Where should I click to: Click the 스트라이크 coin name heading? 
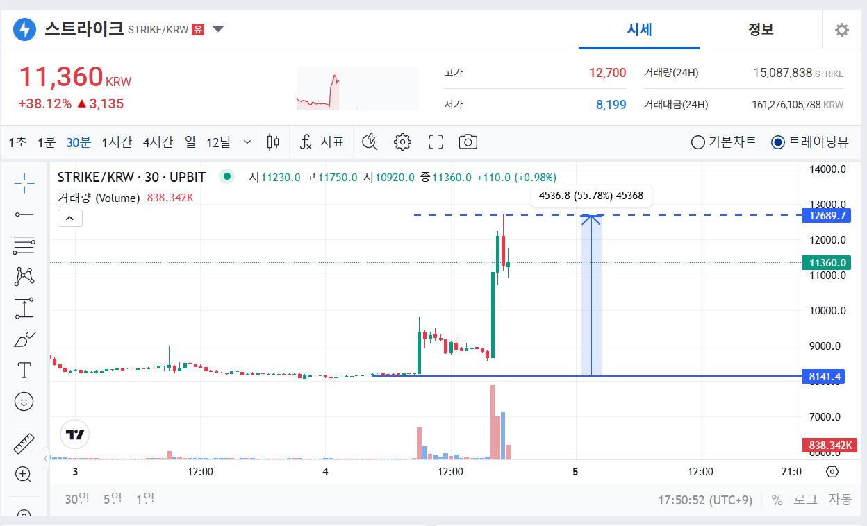[x=85, y=29]
